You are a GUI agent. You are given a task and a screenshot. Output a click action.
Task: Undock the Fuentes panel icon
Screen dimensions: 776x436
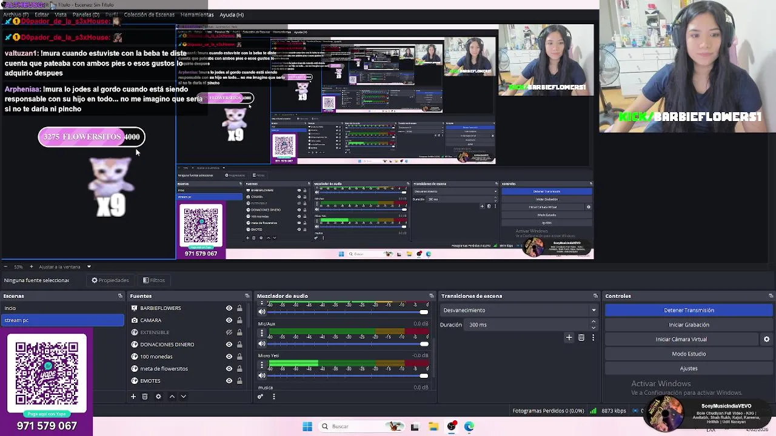click(x=247, y=296)
